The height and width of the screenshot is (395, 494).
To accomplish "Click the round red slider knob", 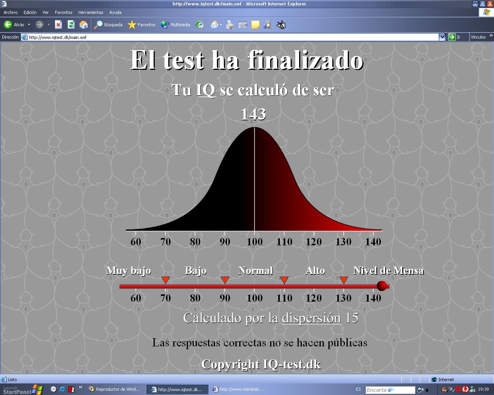I will pos(382,286).
